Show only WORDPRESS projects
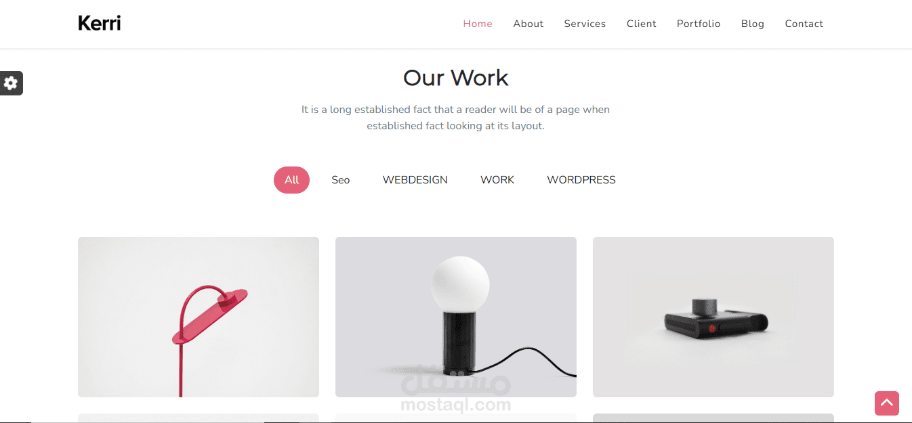Screen dimensions: 912x423 coord(581,180)
